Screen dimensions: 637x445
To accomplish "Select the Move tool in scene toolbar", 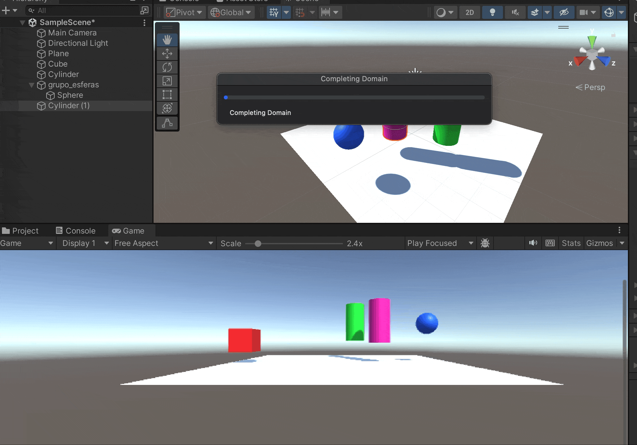I will click(x=167, y=54).
